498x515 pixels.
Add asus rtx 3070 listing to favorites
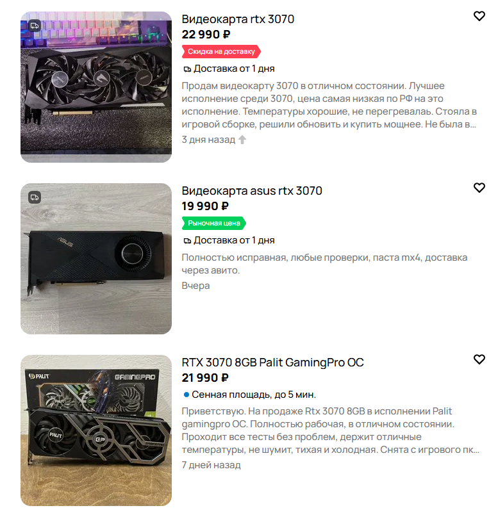(479, 188)
